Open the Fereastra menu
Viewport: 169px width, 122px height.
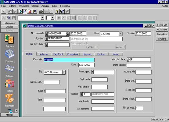click(x=65, y=6)
